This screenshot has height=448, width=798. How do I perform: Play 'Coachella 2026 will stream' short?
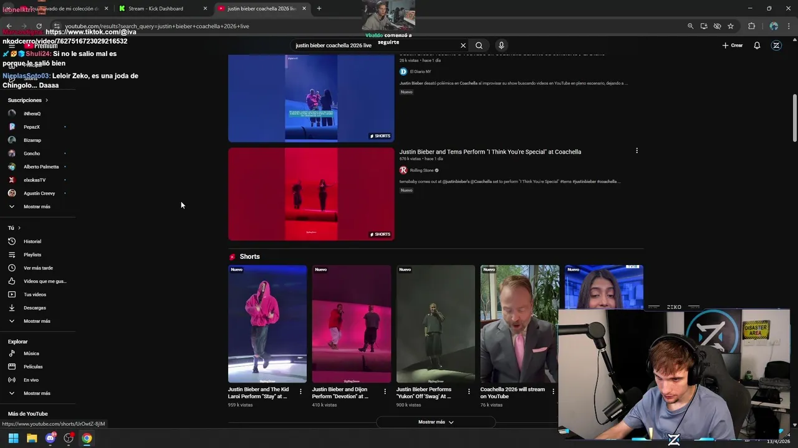click(x=519, y=324)
